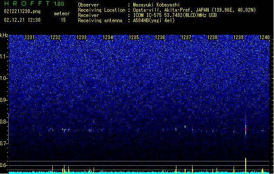The width and height of the screenshot is (274, 174).
Task: Select receiver text ICOM IC-575 53.7492 MHz USB
Action: click(175, 15)
